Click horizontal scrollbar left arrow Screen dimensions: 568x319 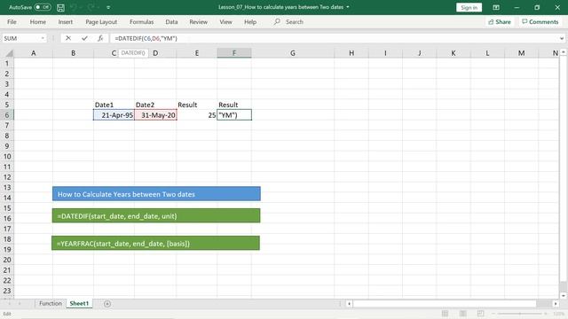[x=349, y=304]
